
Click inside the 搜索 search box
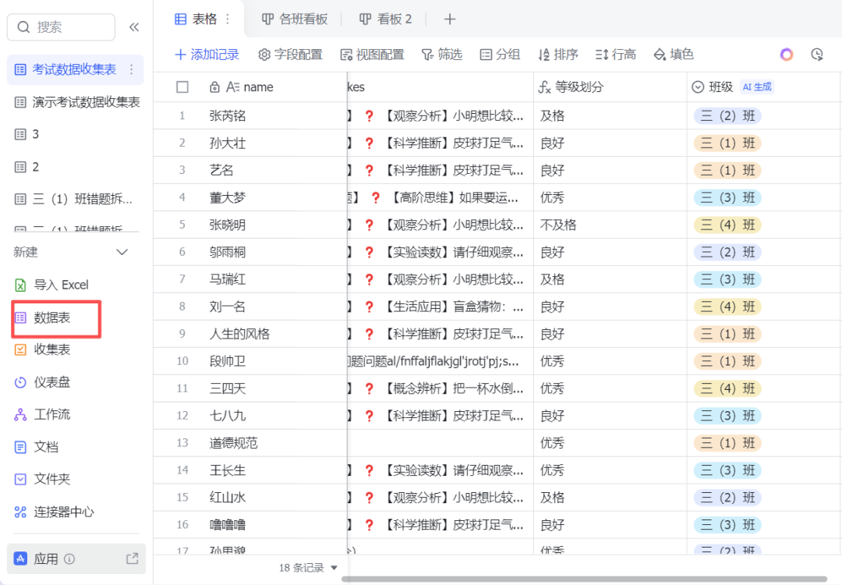61,27
